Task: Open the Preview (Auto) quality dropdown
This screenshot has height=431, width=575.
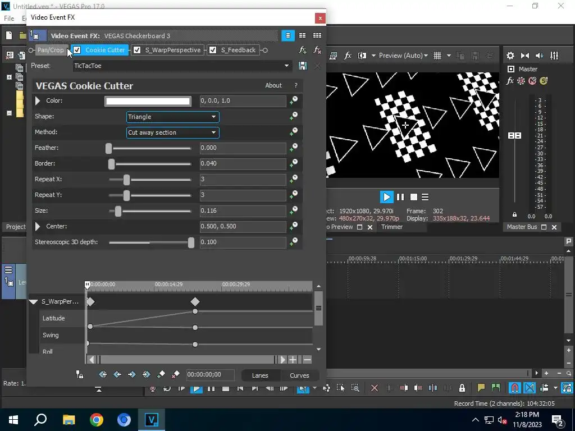Action: [x=403, y=56]
